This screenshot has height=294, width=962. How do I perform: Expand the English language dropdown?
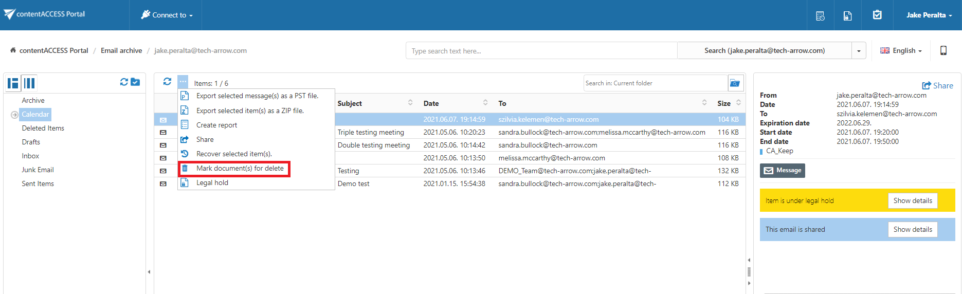(901, 50)
